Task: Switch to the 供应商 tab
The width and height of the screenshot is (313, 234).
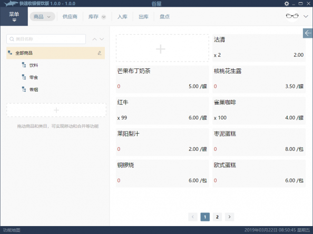Action: (x=70, y=16)
